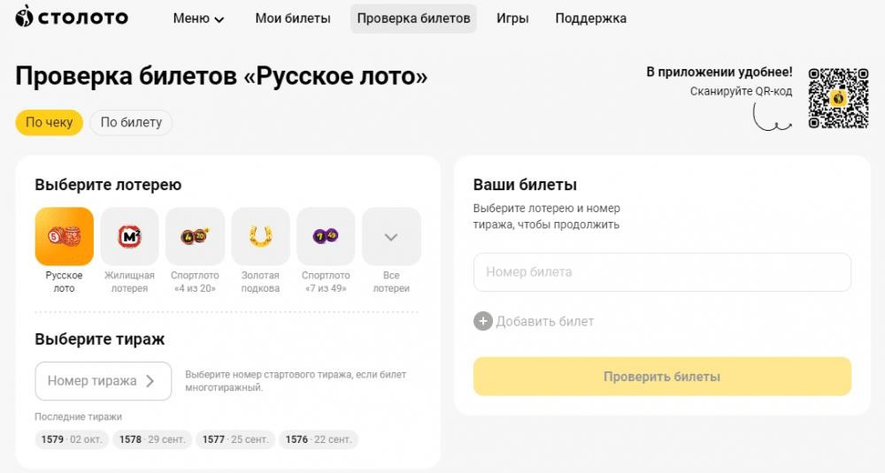This screenshot has width=885, height=473.
Task: Go to the Игры section
Action: (x=512, y=19)
